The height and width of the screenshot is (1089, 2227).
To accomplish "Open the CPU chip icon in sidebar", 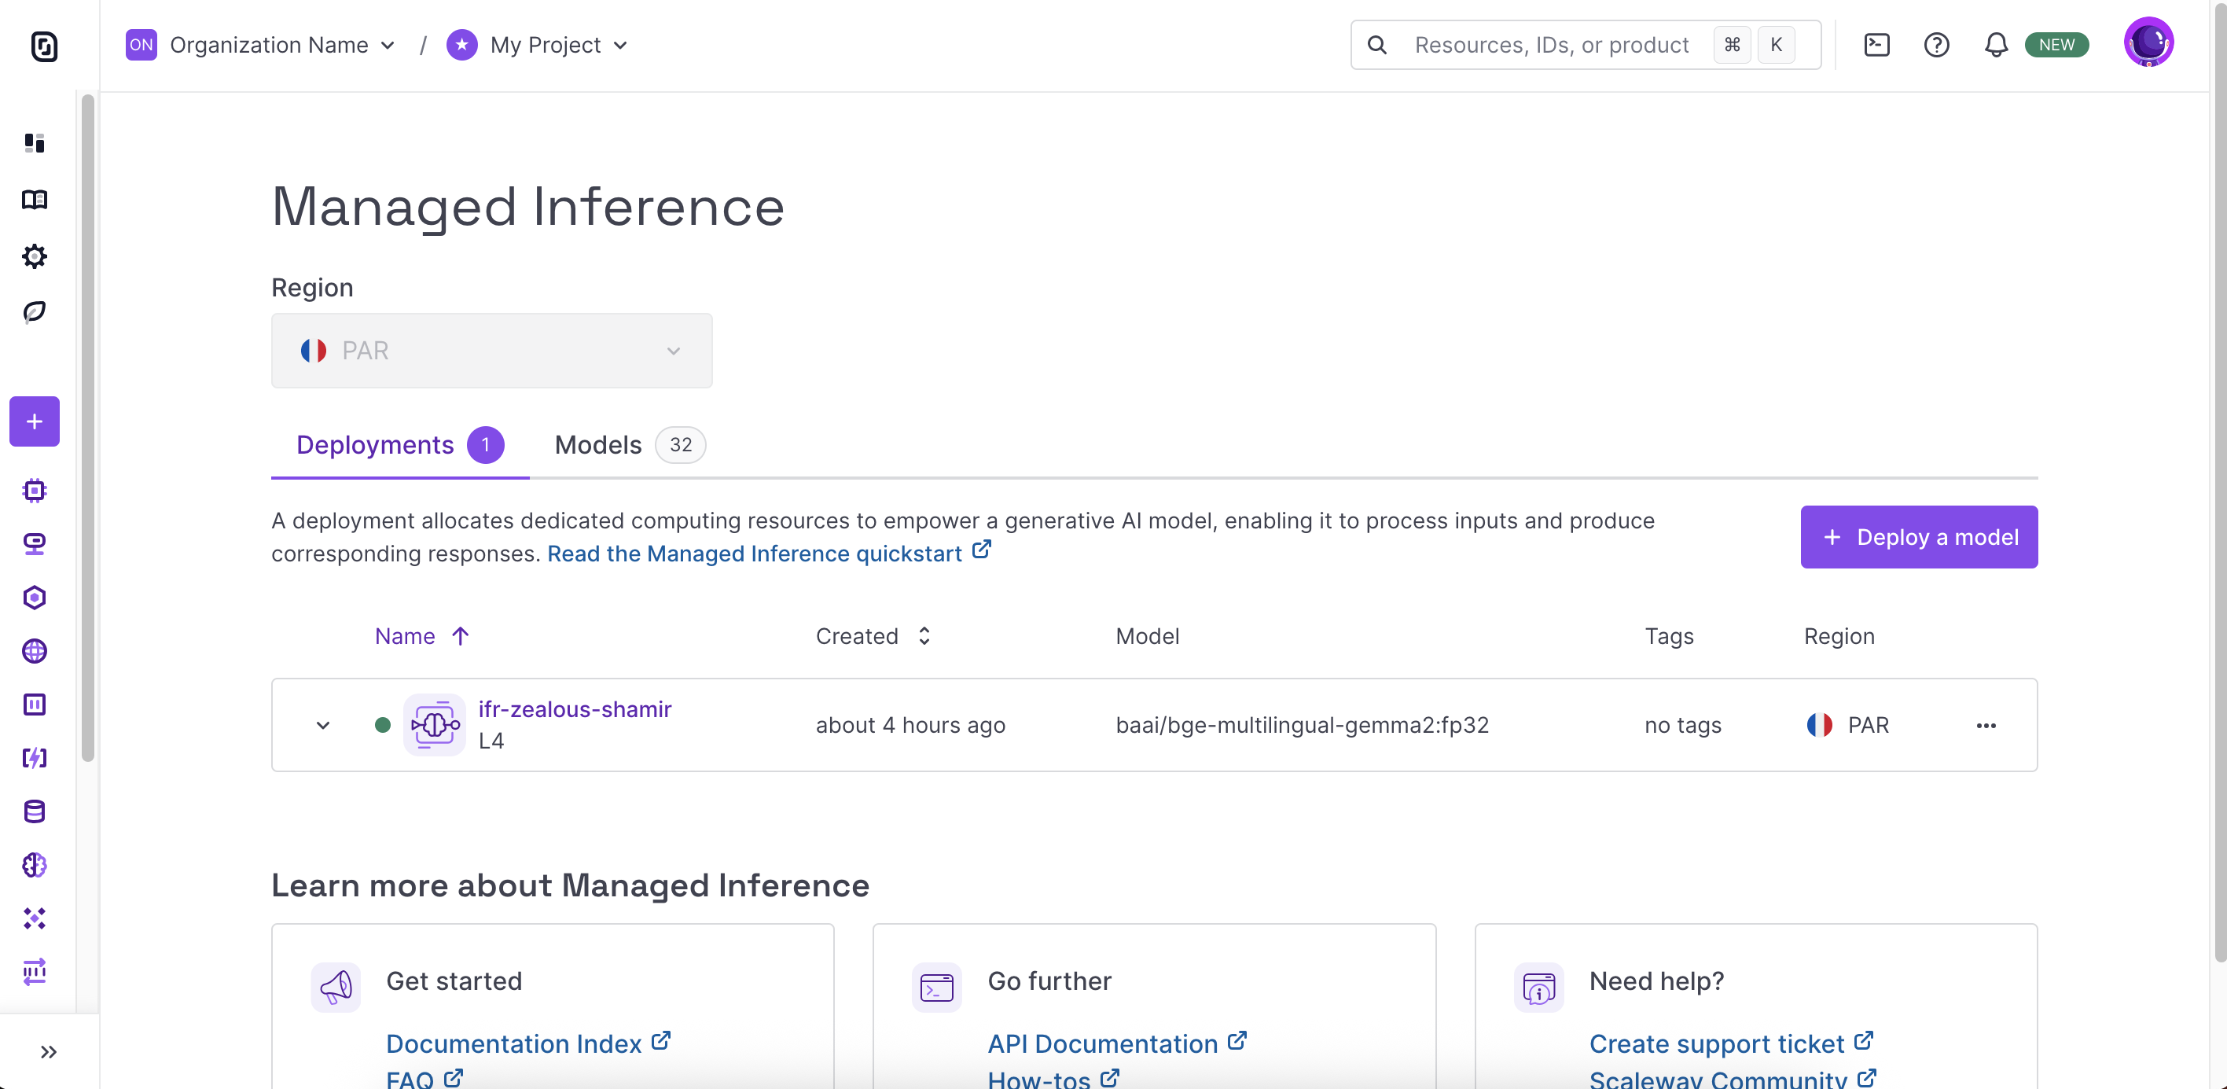I will coord(35,491).
